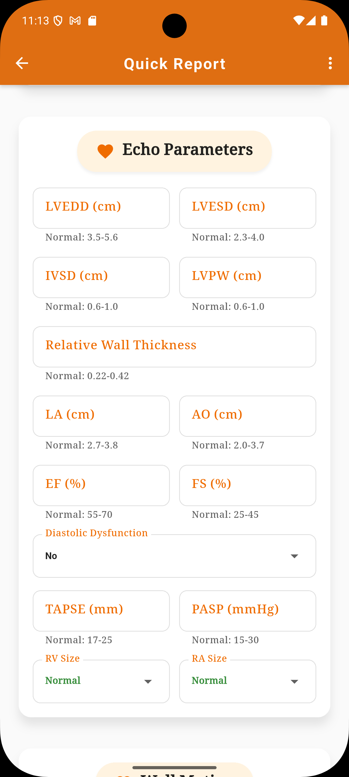This screenshot has height=777, width=349.
Task: Tap the Wi-Fi signal icon
Action: tap(299, 21)
